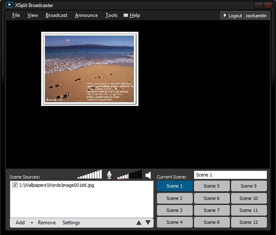276x235 pixels.
Task: Switch to Scene 1
Action: (175, 186)
